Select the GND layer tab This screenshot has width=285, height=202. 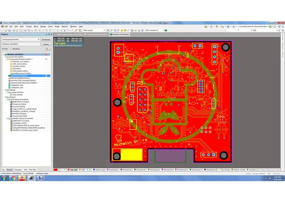(82, 170)
